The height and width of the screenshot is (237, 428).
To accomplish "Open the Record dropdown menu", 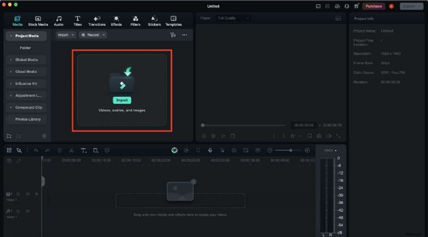I will 93,35.
